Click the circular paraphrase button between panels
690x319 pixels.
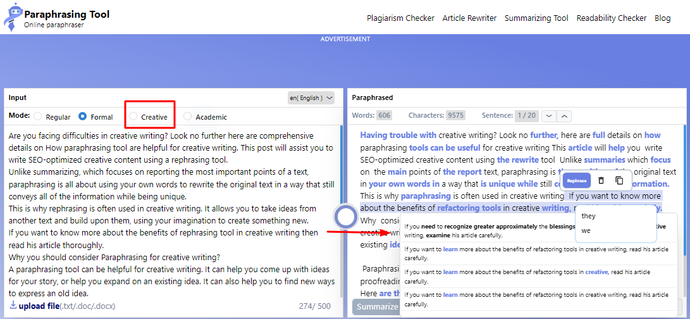[346, 217]
